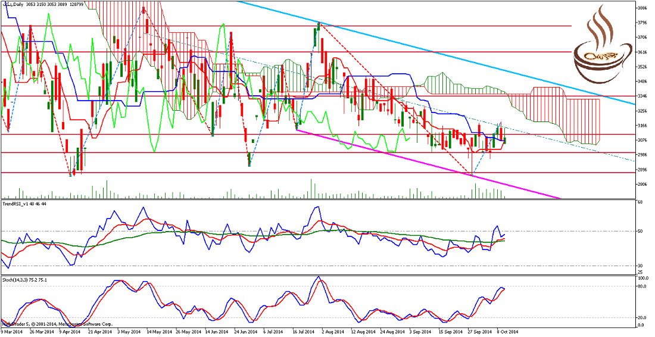655x337 pixels.
Task: Click the 3346 price axis label
Action: (642, 96)
